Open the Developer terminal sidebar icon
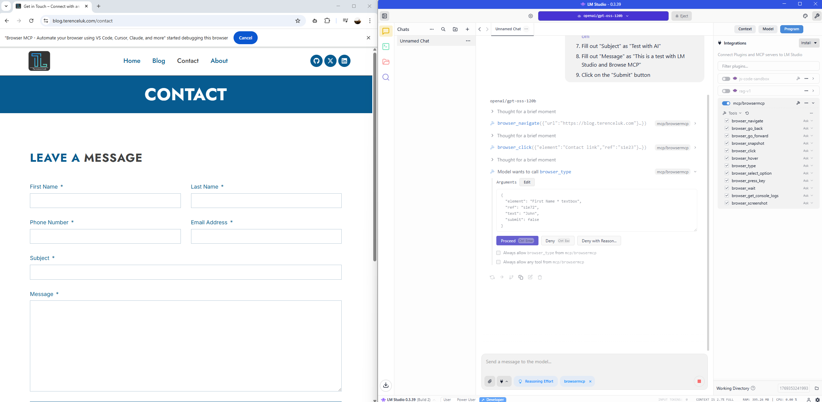 pyautogui.click(x=386, y=47)
